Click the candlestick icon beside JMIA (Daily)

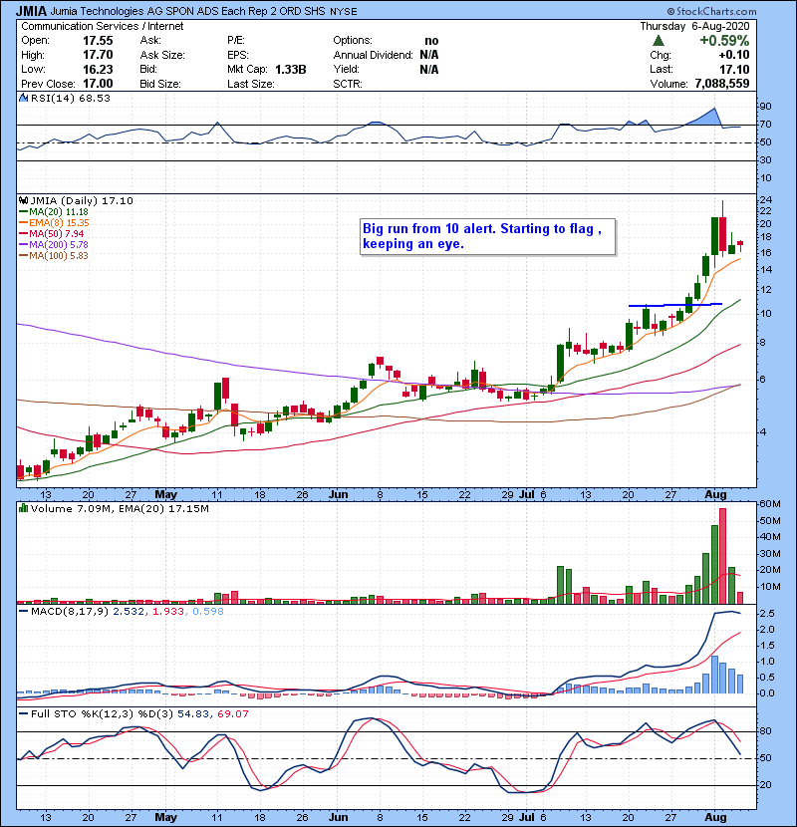click(x=23, y=200)
